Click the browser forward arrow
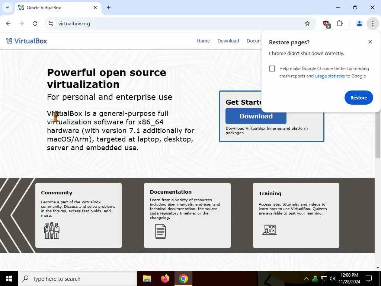The width and height of the screenshot is (381, 286). [x=22, y=23]
